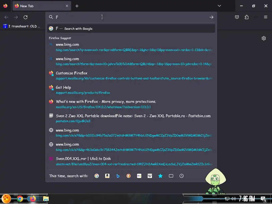Search open tabs using the tab icon
This screenshot has width=272, height=204.
[171, 176]
